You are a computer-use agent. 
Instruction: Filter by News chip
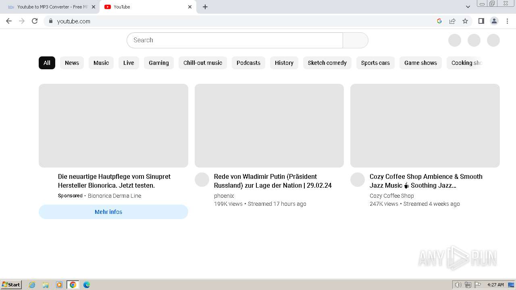coord(72,63)
